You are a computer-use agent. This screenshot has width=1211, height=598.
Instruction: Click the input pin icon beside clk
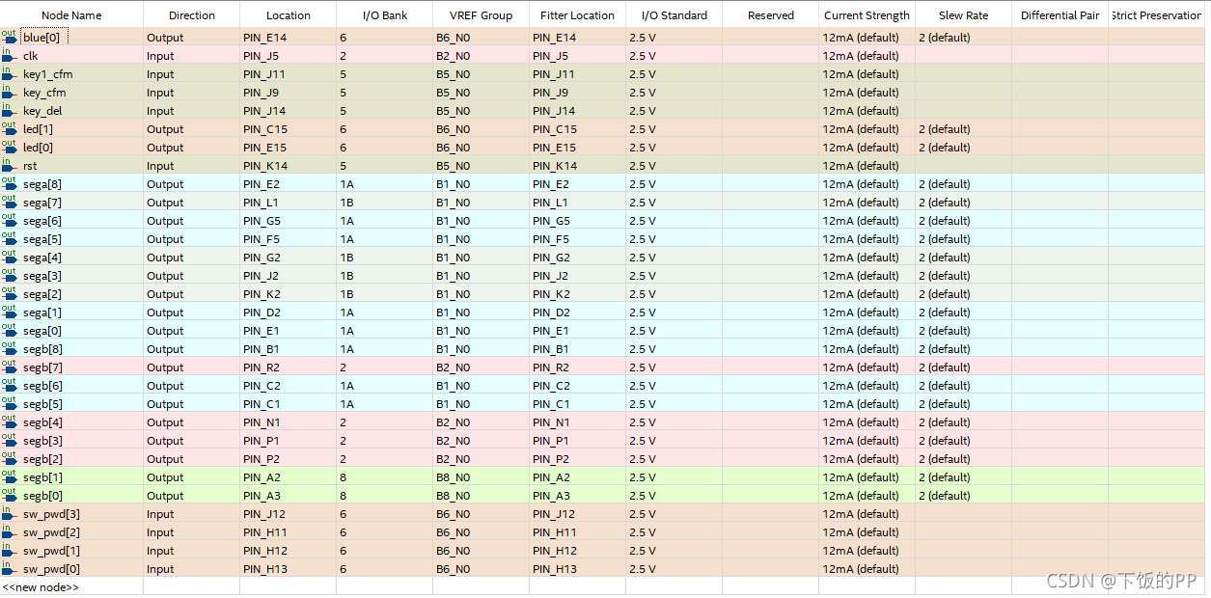(x=10, y=56)
